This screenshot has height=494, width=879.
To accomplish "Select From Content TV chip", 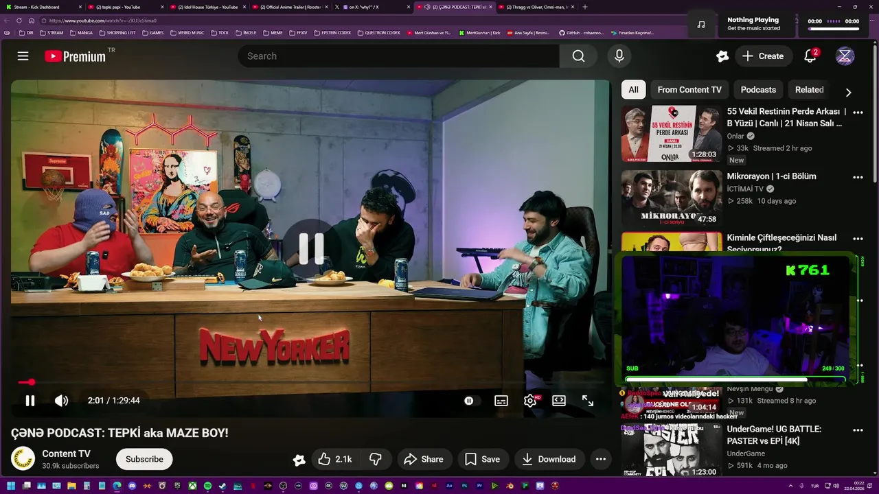I will [x=689, y=90].
